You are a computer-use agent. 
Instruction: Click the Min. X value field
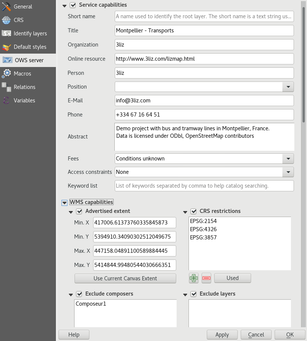pyautogui.click(x=134, y=223)
